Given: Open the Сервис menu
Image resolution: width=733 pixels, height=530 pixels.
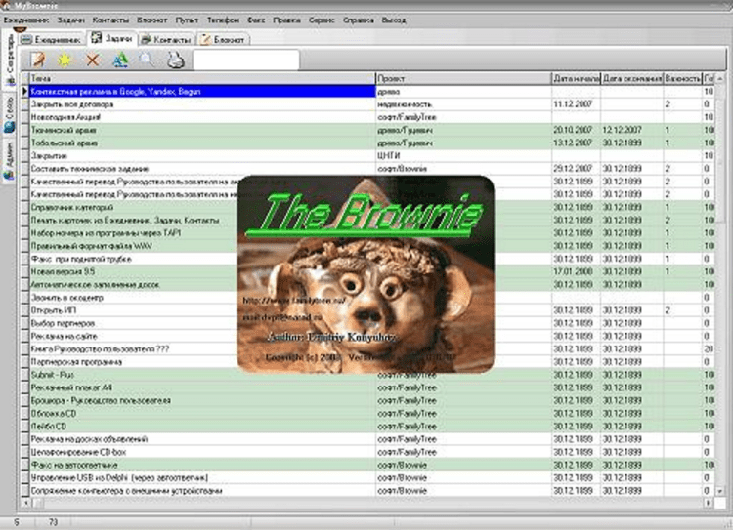Looking at the screenshot, I should pyautogui.click(x=322, y=20).
